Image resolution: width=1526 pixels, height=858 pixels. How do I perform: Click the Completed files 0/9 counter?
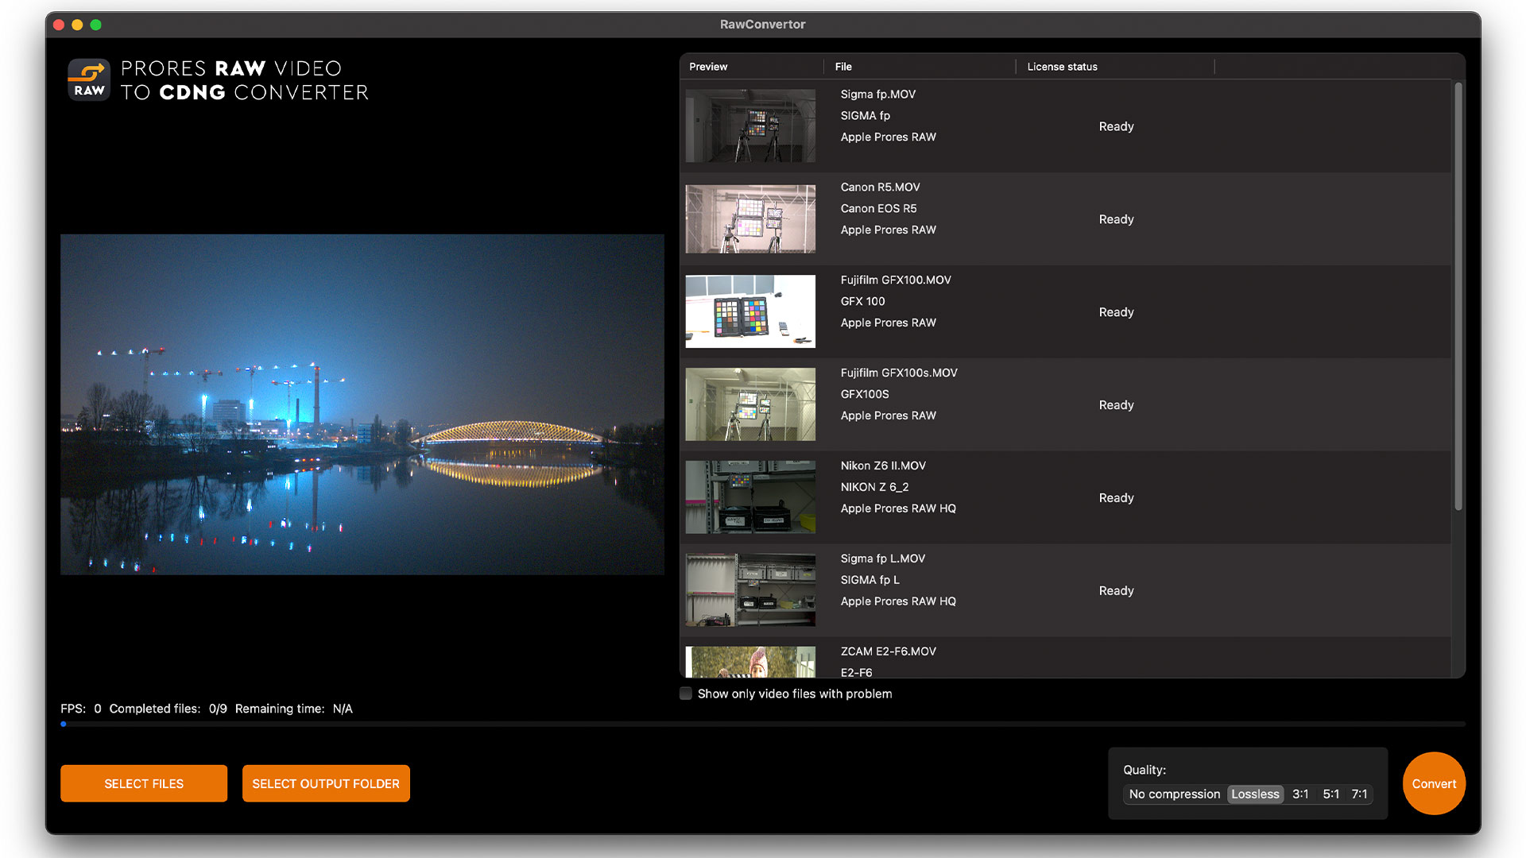pos(168,709)
